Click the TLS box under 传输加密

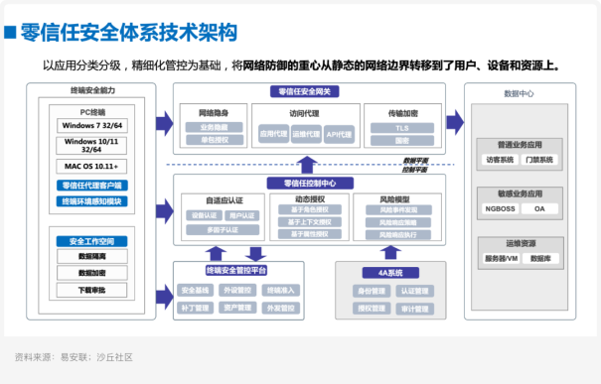(402, 128)
